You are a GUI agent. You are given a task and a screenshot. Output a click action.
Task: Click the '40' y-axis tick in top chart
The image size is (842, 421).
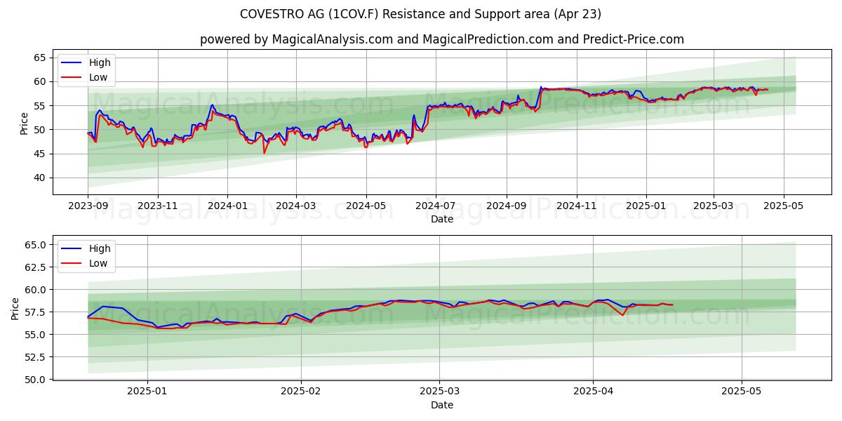pyautogui.click(x=40, y=178)
